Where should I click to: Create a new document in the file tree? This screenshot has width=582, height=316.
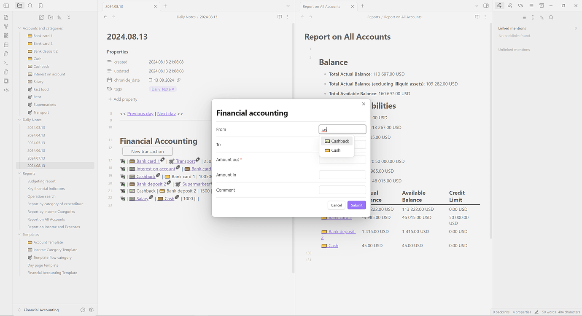[41, 17]
